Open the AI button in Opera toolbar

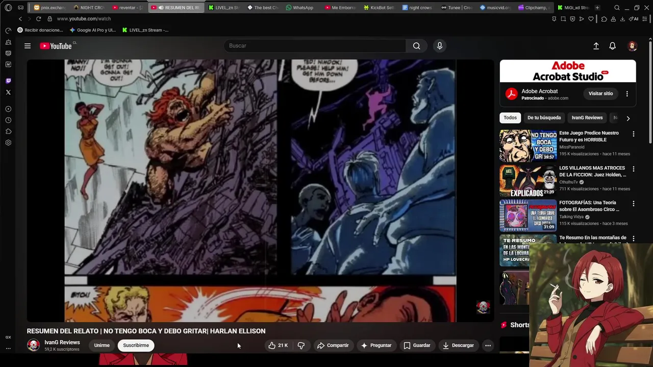[x=634, y=19]
